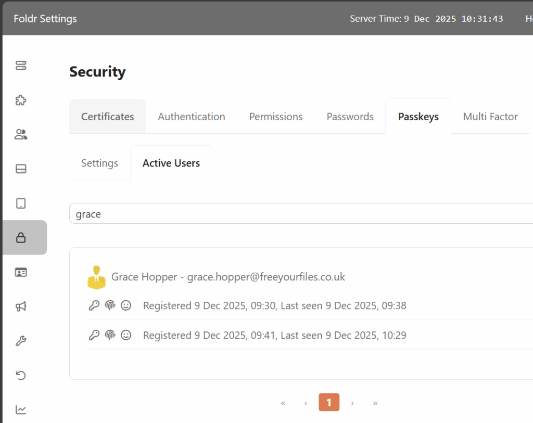Click the padlock security sidebar icon
This screenshot has height=423, width=533.
pyautogui.click(x=21, y=238)
